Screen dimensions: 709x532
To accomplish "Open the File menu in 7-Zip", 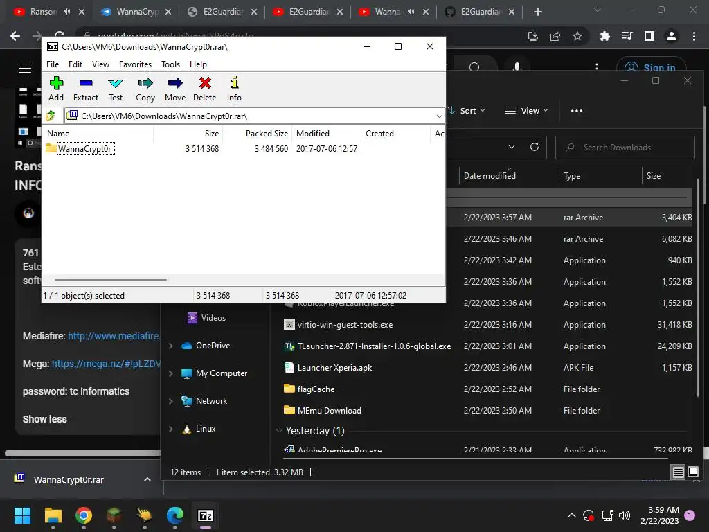I will click(x=53, y=64).
